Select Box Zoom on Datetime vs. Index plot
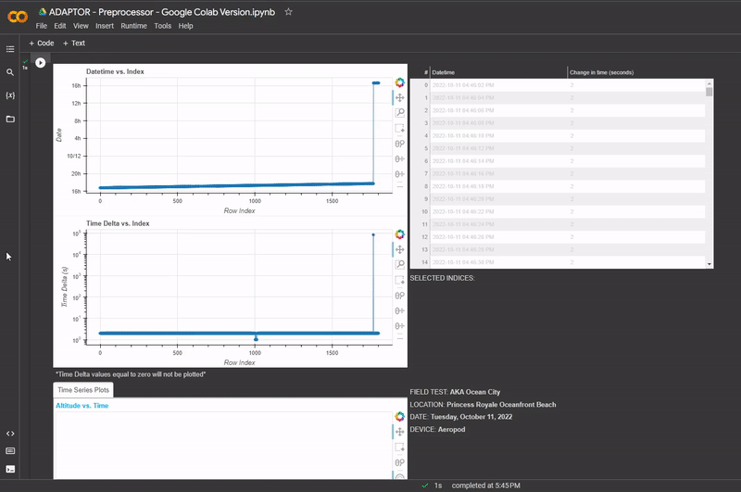The height and width of the screenshot is (492, 741). [x=400, y=113]
